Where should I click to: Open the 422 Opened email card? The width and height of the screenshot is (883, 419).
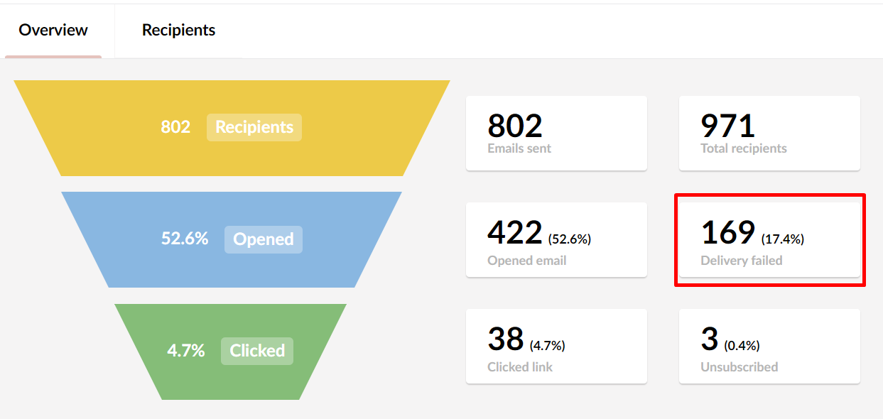point(556,240)
